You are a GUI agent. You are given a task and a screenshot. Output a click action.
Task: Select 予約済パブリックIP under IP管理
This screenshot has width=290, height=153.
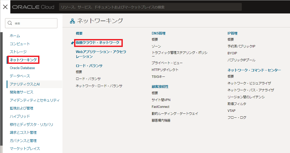click(241, 46)
